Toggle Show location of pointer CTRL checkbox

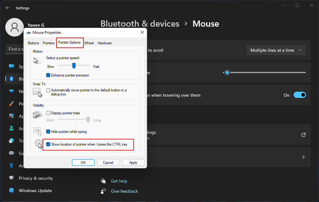(x=48, y=144)
